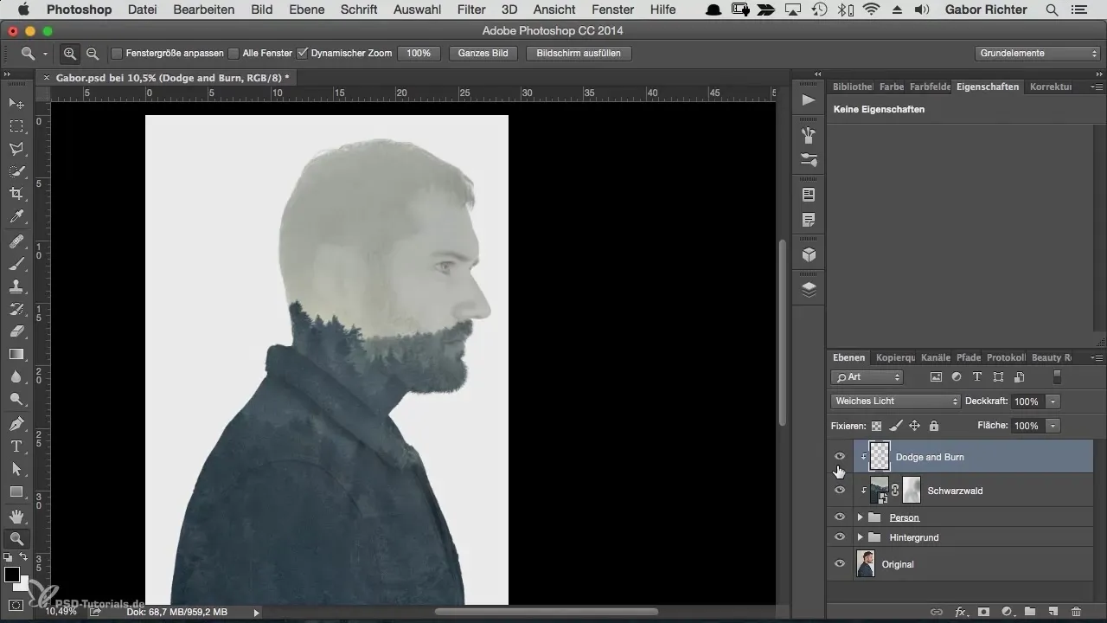The height and width of the screenshot is (623, 1107).
Task: Open the Weiches Licht blend mode dropdown
Action: pos(895,401)
